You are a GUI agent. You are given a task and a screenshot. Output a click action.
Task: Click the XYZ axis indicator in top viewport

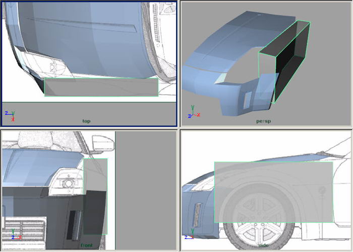click(x=9, y=115)
